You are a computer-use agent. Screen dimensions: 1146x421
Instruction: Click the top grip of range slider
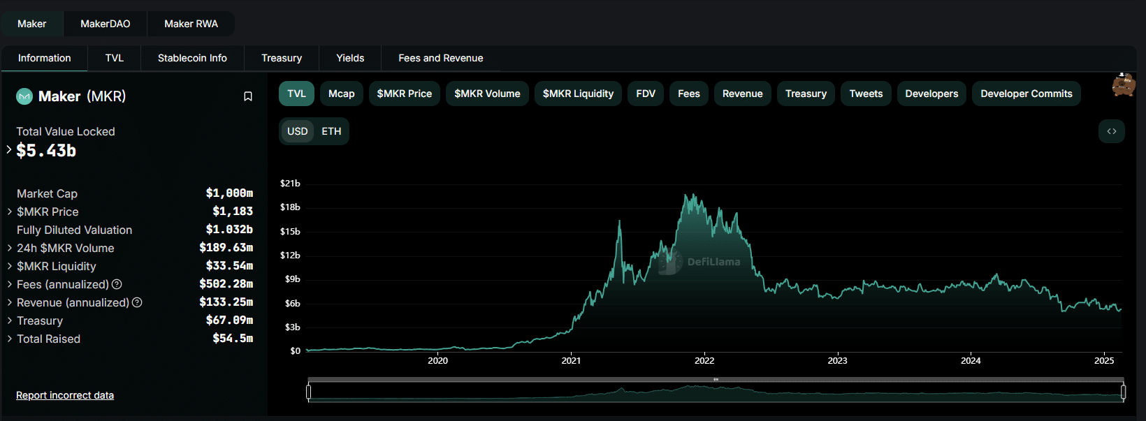[x=716, y=380]
